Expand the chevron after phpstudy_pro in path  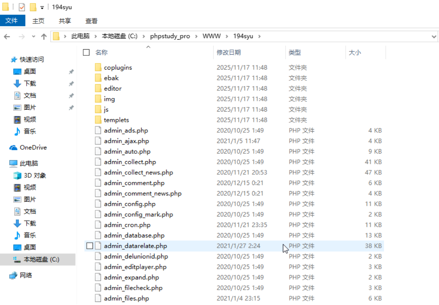click(196, 36)
